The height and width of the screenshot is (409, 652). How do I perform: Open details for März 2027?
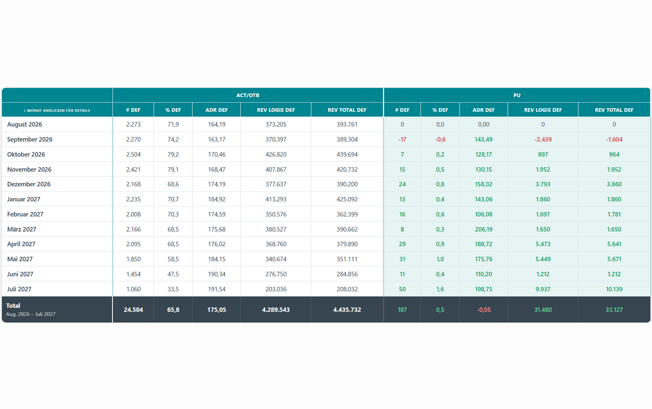tap(22, 229)
